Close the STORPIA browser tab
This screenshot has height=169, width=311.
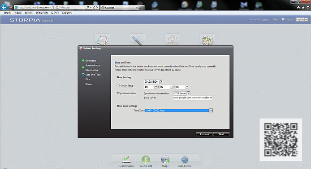(x=137, y=8)
